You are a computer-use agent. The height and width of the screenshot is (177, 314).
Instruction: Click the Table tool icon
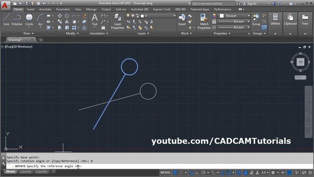[x=103, y=28]
